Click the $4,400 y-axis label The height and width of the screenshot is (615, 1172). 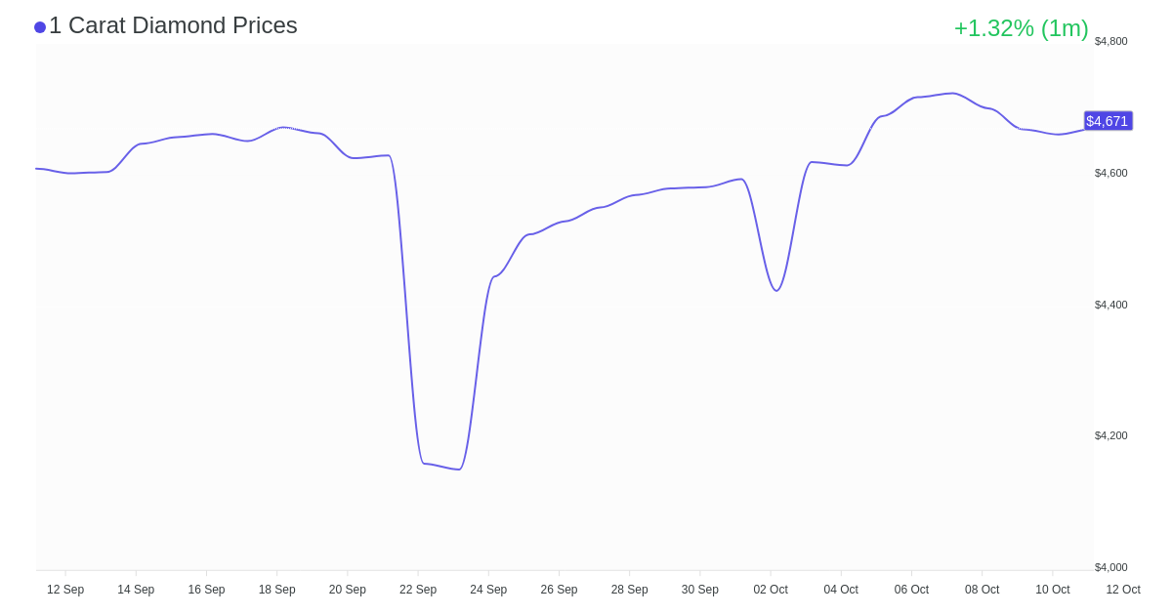(x=1110, y=305)
